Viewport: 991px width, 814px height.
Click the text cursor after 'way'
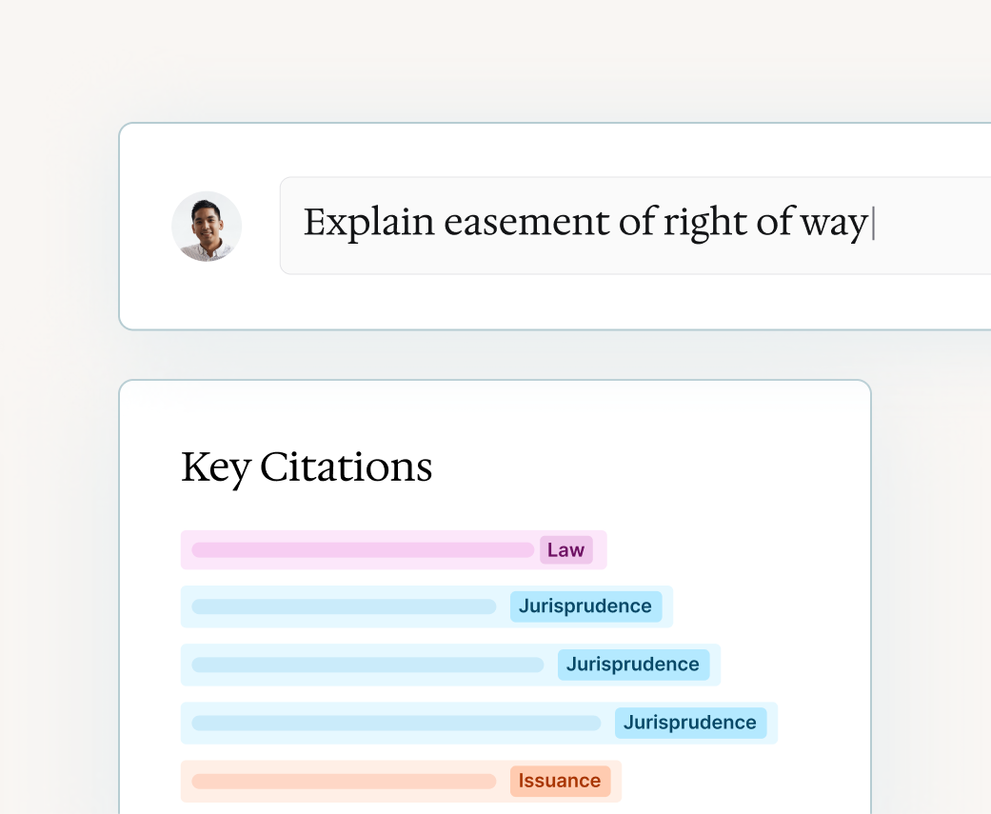[874, 225]
